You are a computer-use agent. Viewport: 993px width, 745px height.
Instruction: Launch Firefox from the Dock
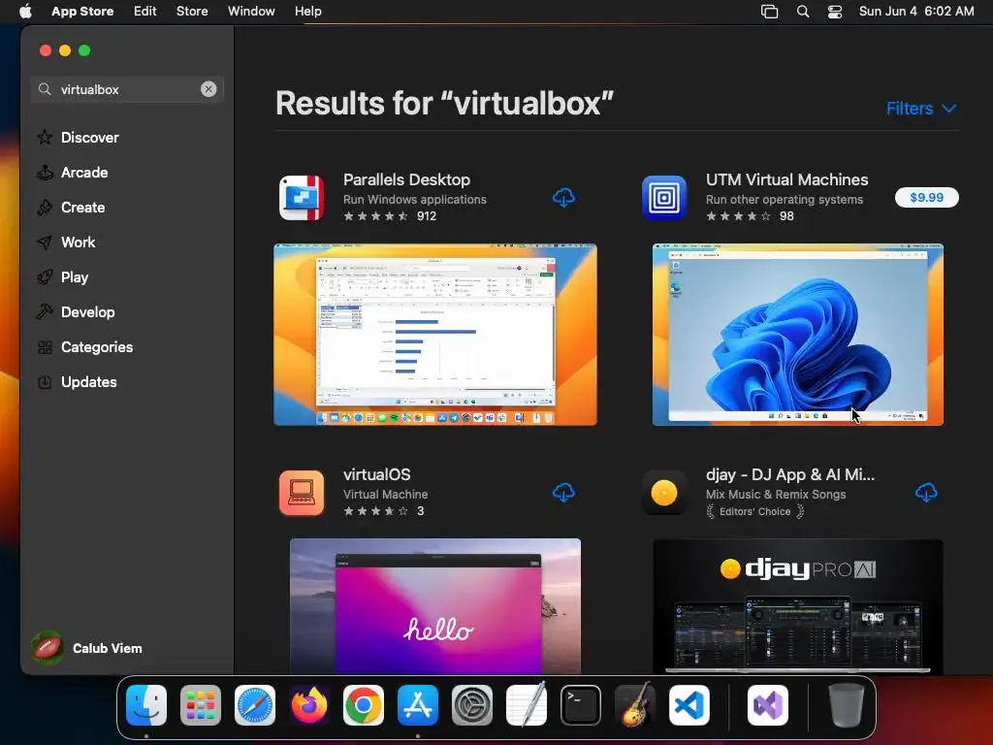(x=309, y=705)
